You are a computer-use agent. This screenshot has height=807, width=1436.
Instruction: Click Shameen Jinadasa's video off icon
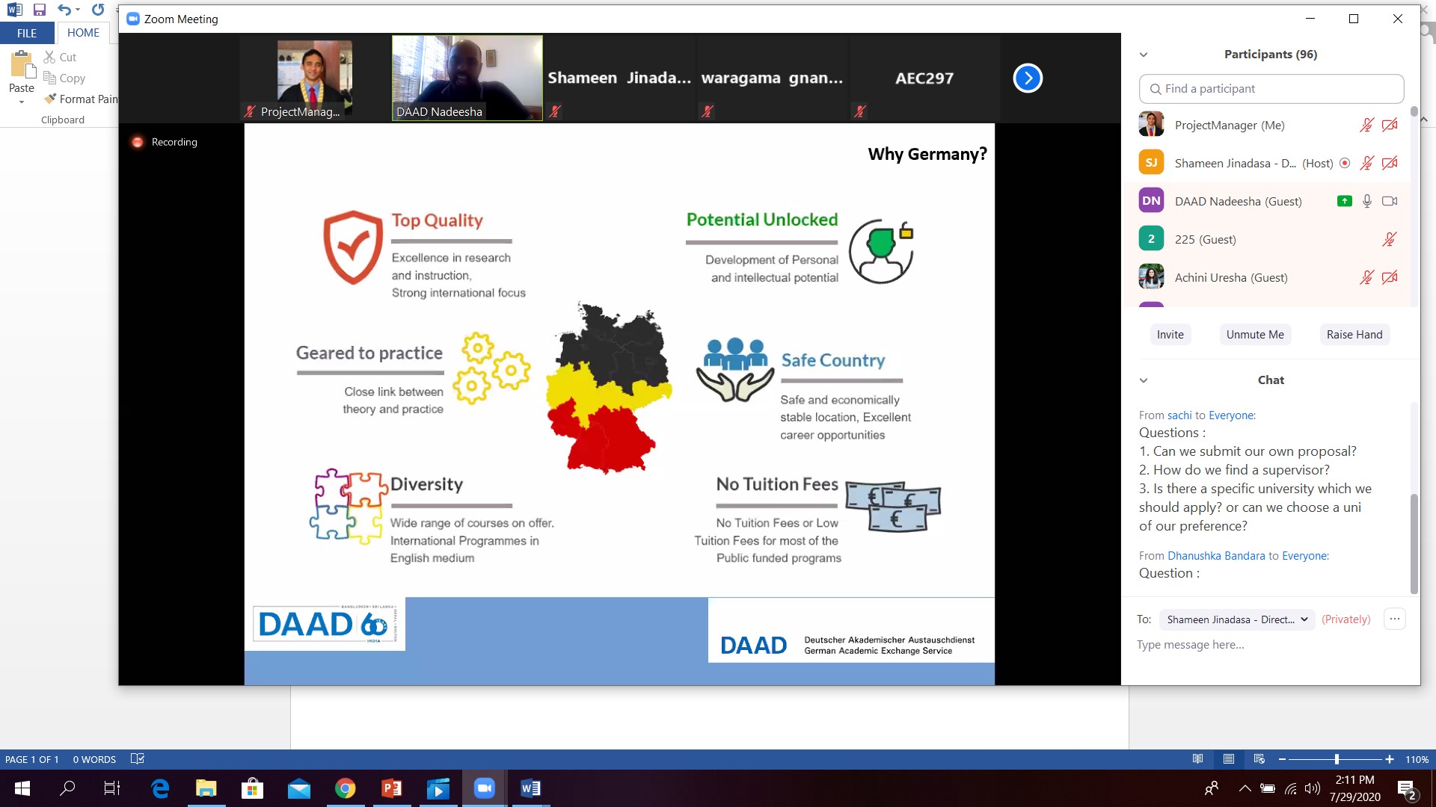point(1390,164)
